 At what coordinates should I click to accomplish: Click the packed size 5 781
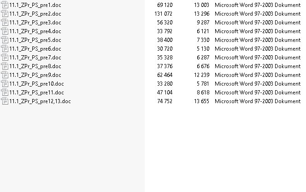click(x=203, y=84)
